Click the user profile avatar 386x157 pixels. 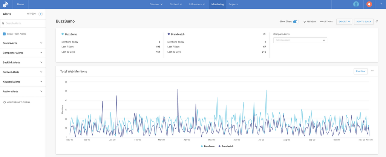(x=356, y=4)
